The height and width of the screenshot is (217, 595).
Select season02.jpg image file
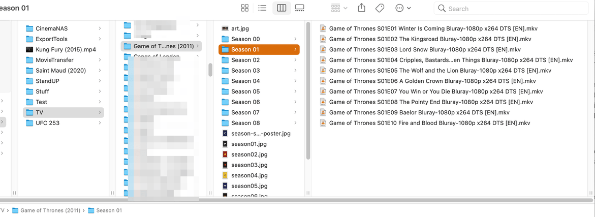[259, 154]
